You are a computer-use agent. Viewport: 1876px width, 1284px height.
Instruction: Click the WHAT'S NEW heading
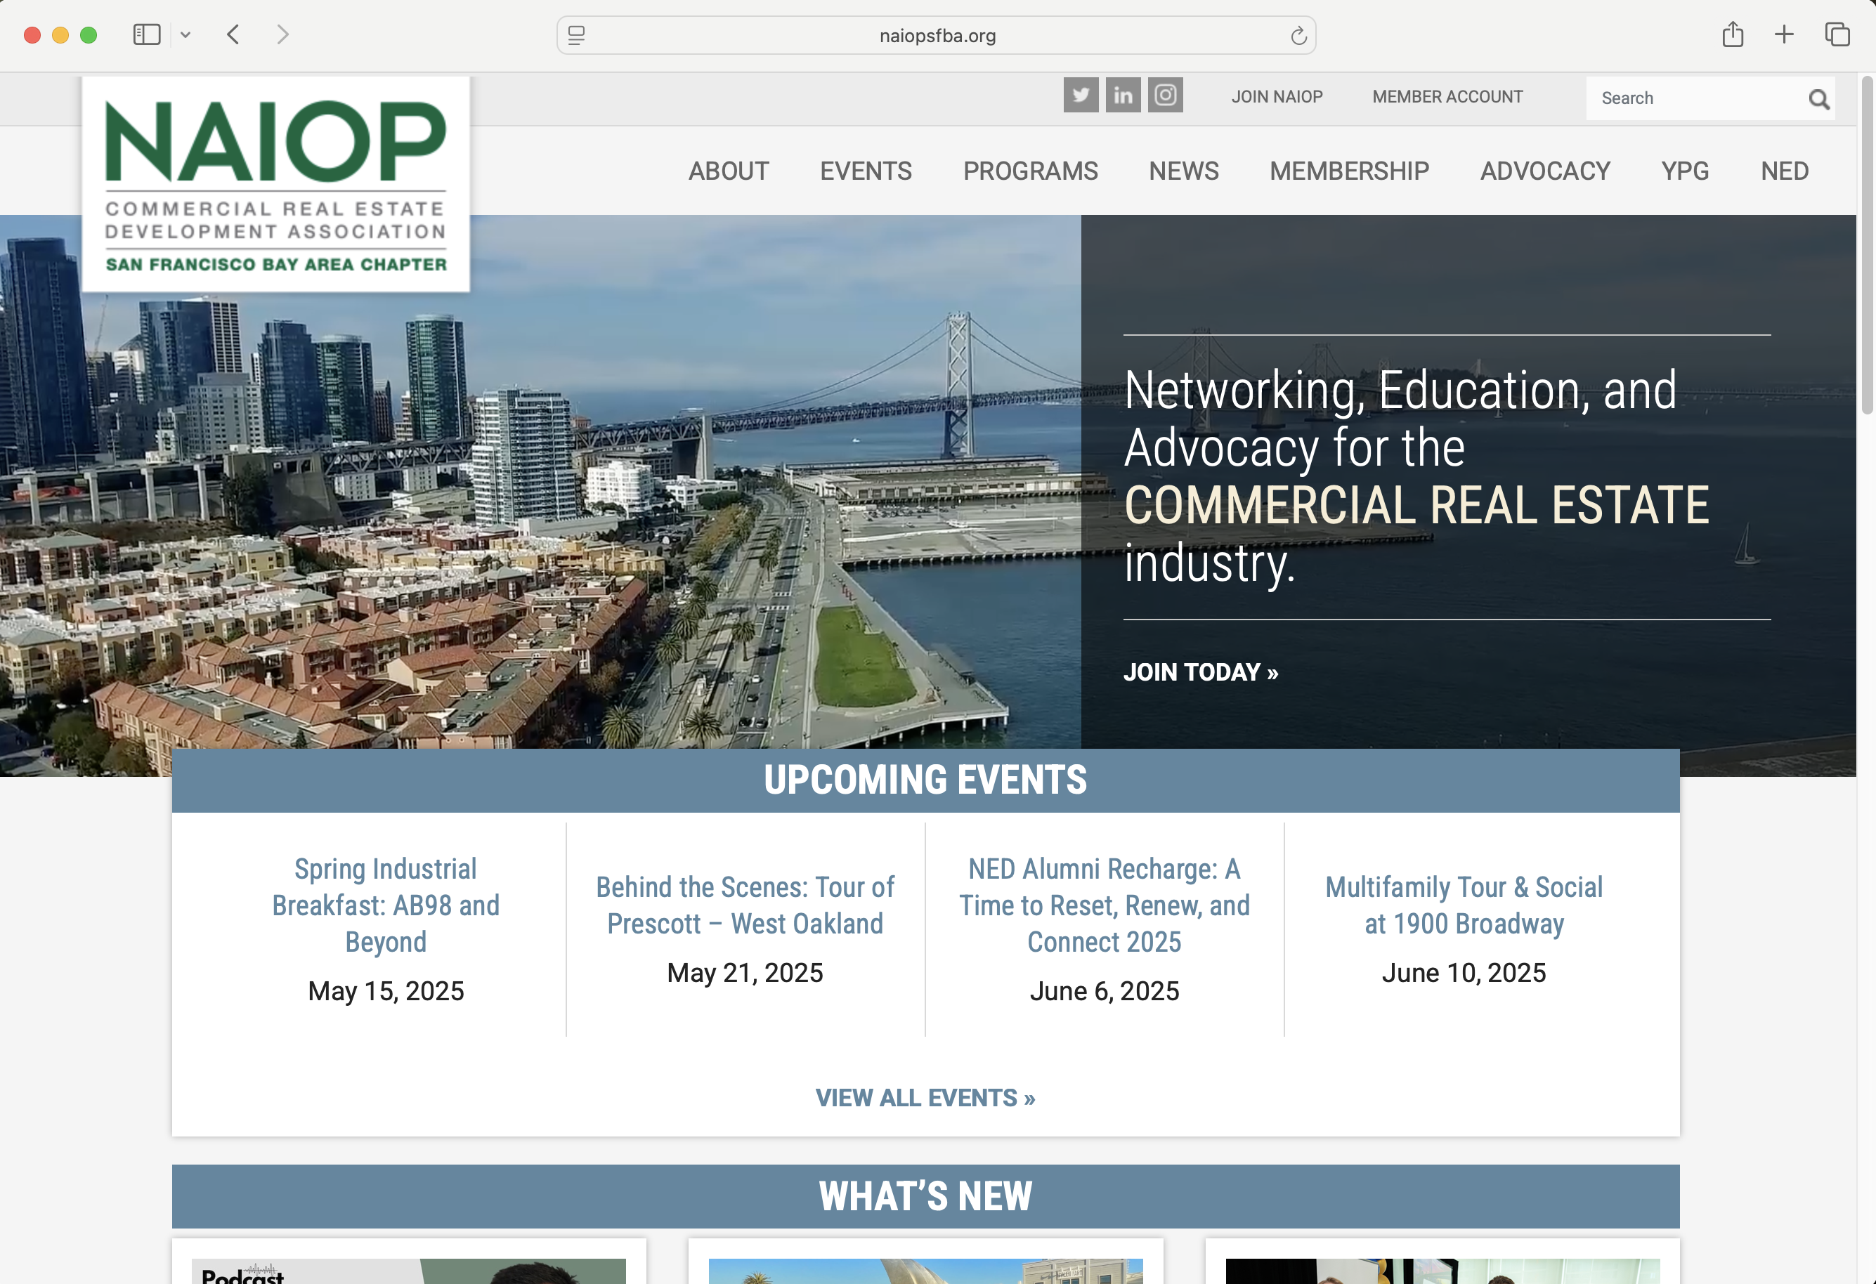point(925,1196)
